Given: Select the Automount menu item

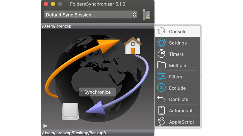Looking at the screenshot, I should click(177, 110).
